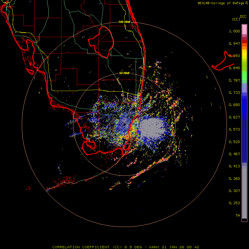Click the 0.840 scale value

click(x=234, y=68)
